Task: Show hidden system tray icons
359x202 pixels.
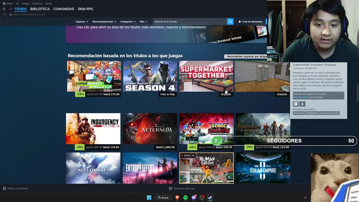Action: pos(305,198)
